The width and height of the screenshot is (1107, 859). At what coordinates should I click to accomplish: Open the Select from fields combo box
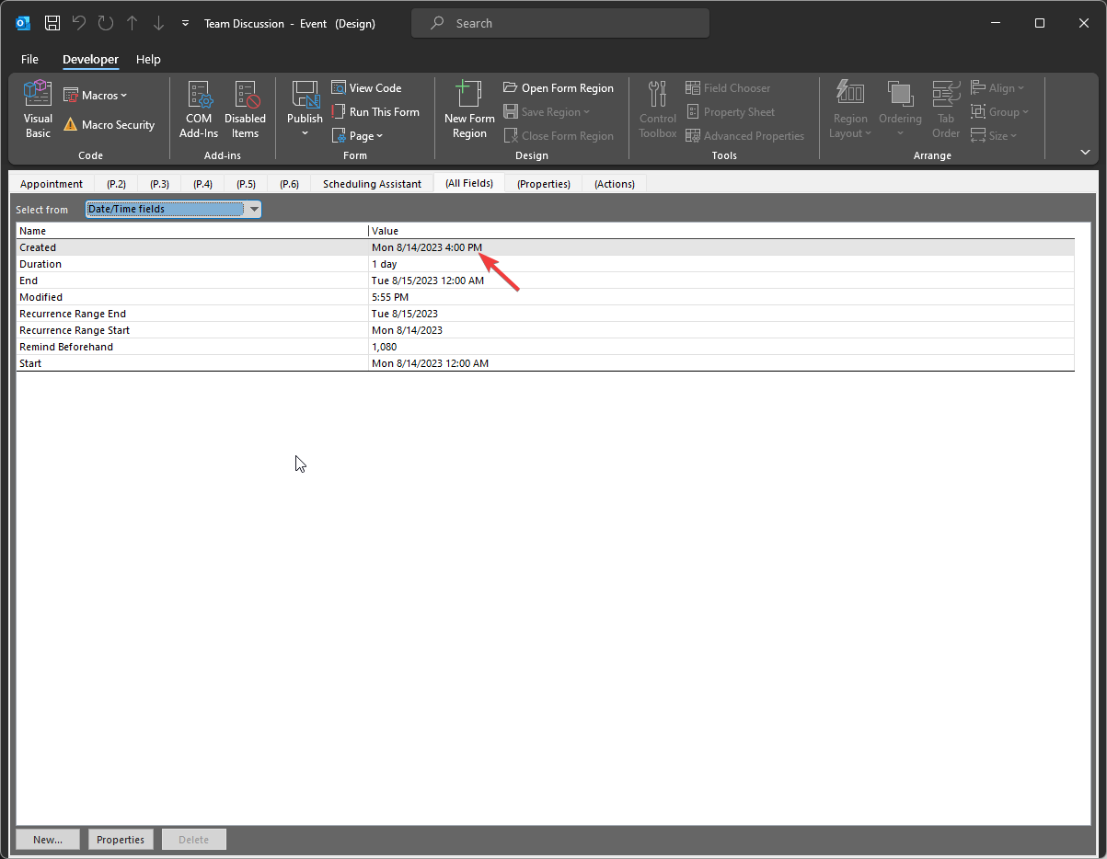coord(254,210)
